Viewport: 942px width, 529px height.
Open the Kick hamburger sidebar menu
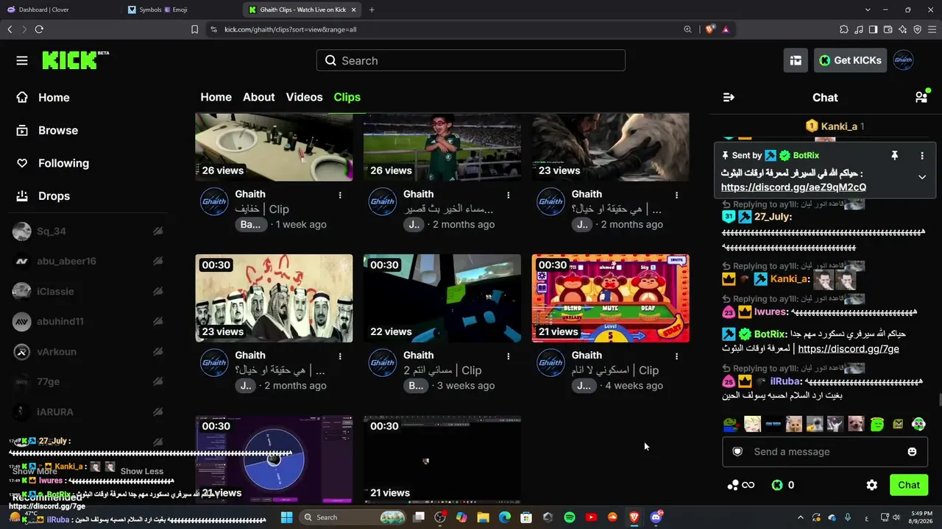pyautogui.click(x=22, y=61)
